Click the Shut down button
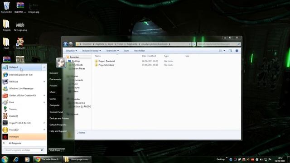Viewport: 290px width, 163px height. [x=55, y=150]
